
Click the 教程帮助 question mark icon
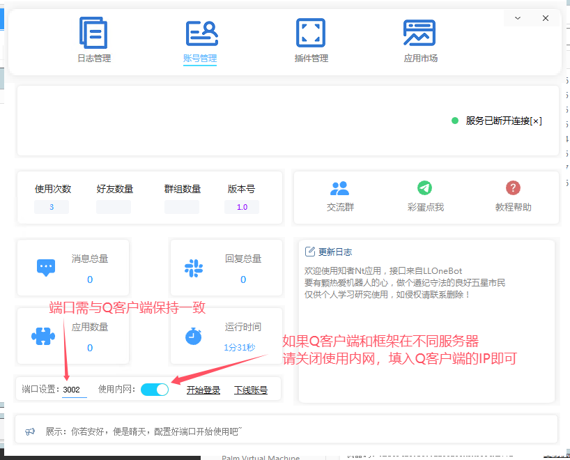click(513, 188)
